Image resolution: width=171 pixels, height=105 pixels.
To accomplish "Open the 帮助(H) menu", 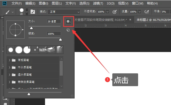I will (x=152, y=4).
